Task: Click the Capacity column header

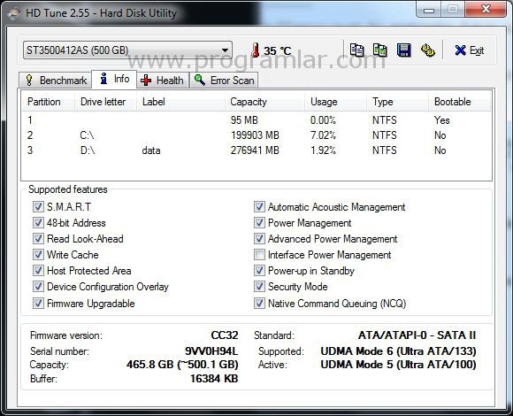Action: pyautogui.click(x=265, y=102)
